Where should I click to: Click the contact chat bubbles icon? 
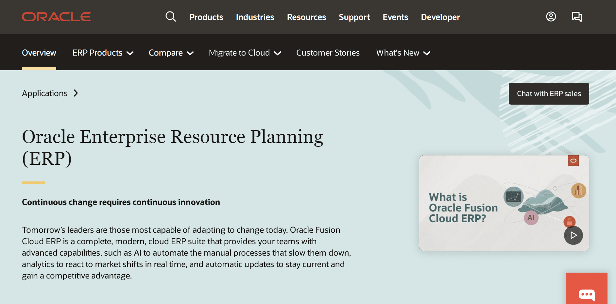point(577,17)
